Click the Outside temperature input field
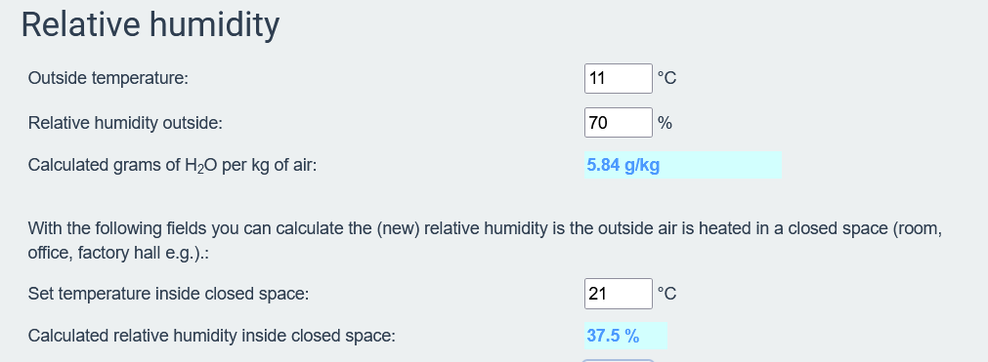Screen dimensions: 988x362 click(619, 79)
